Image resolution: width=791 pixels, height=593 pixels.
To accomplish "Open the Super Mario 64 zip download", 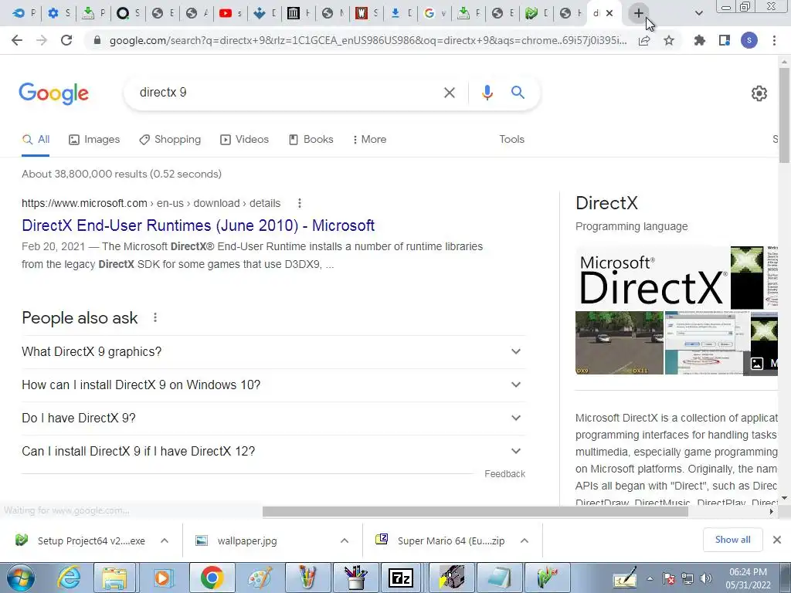I will pos(440,541).
